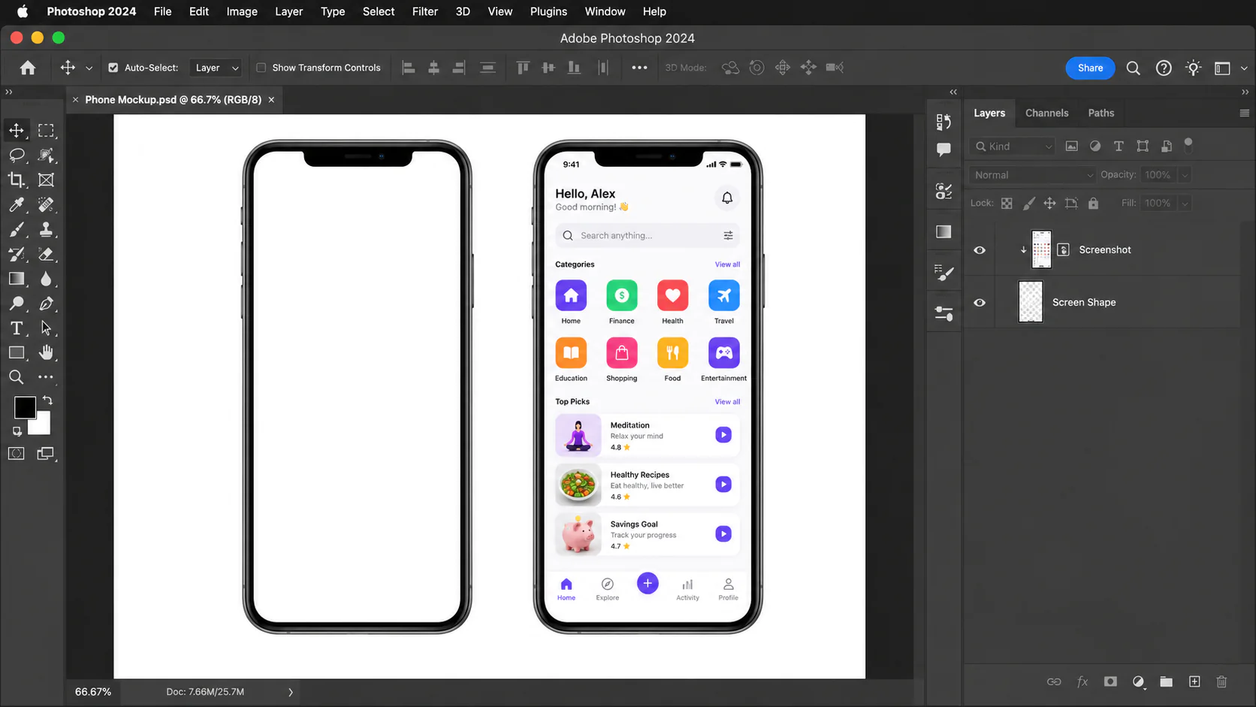Open the Filter menu
Viewport: 1256px width, 707px height.
[x=424, y=11]
